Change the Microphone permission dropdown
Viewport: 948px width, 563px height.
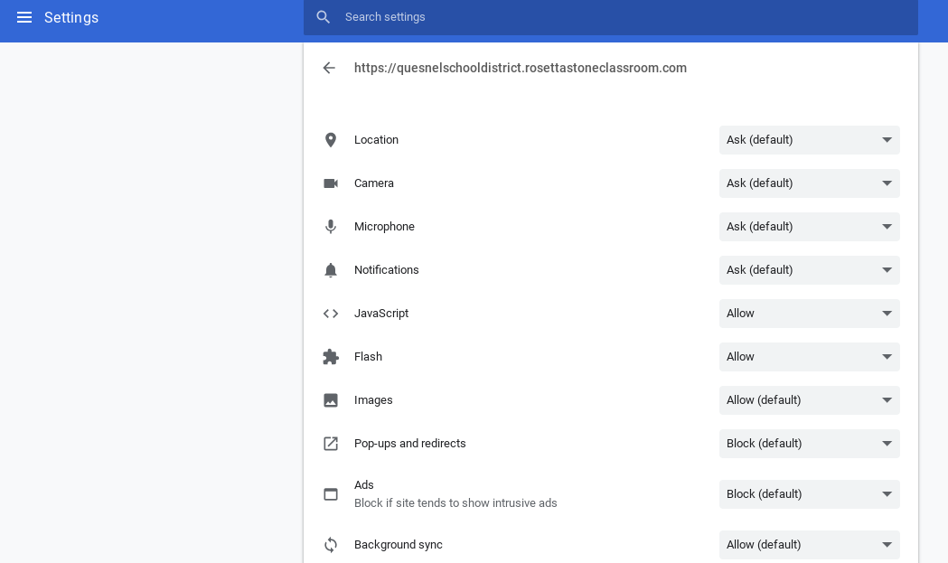pyautogui.click(x=809, y=227)
